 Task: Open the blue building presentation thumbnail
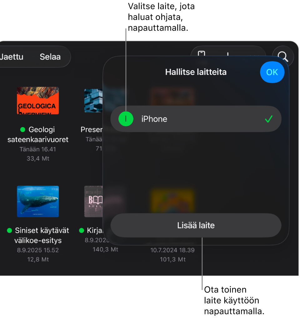click(93, 100)
